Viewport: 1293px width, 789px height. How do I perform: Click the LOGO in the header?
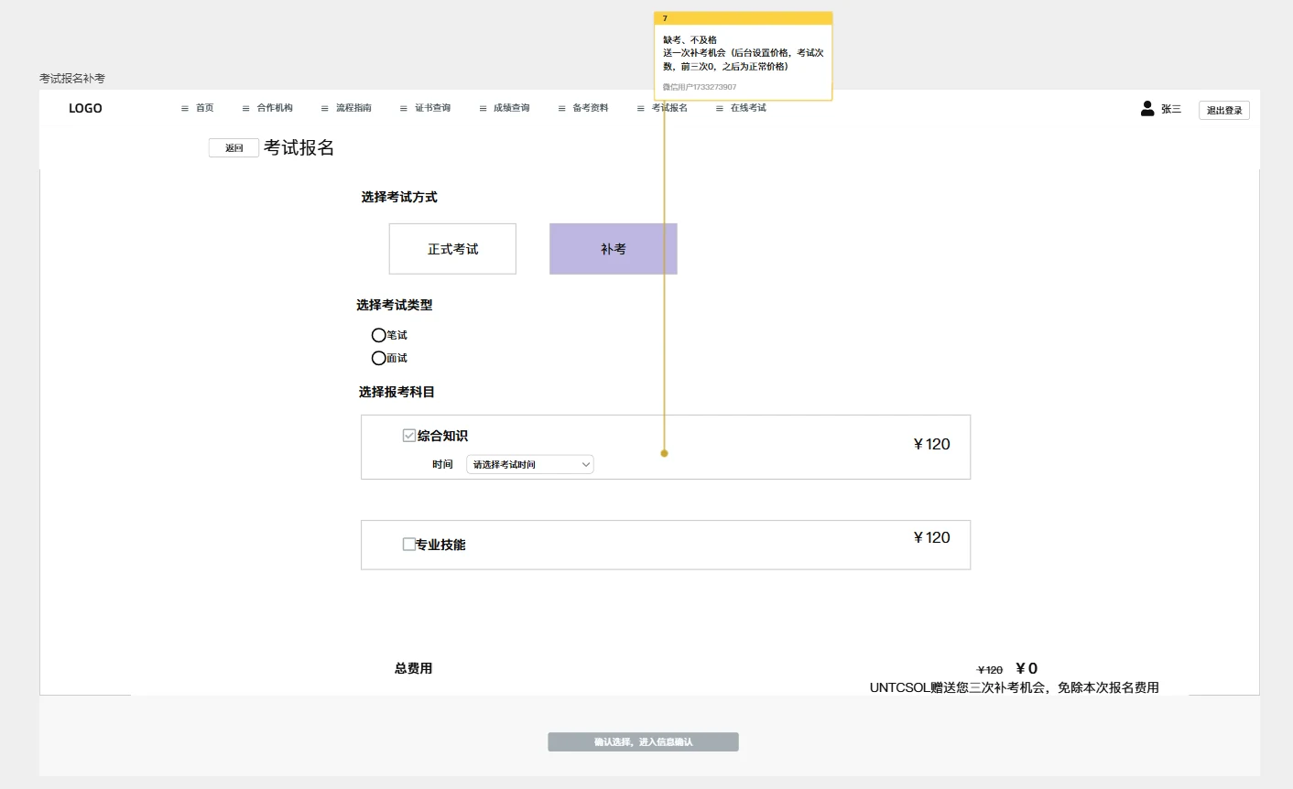tap(85, 108)
